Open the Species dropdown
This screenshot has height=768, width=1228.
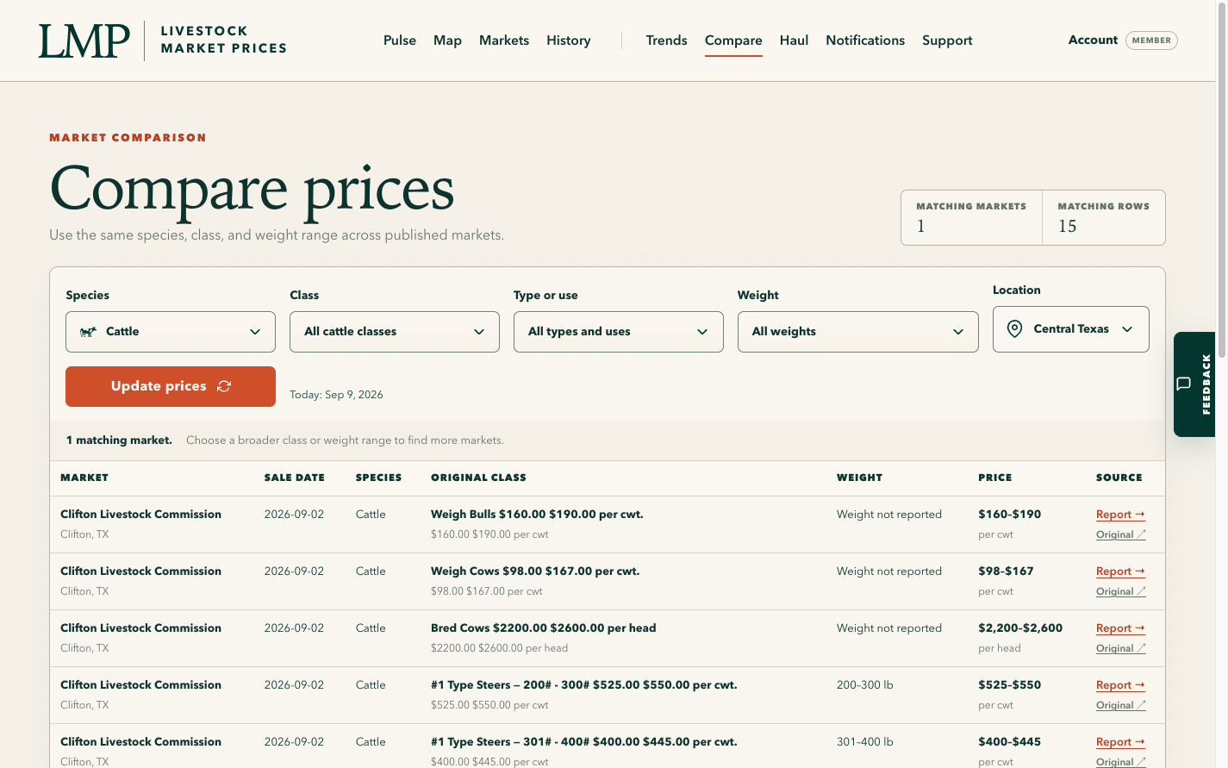(171, 332)
